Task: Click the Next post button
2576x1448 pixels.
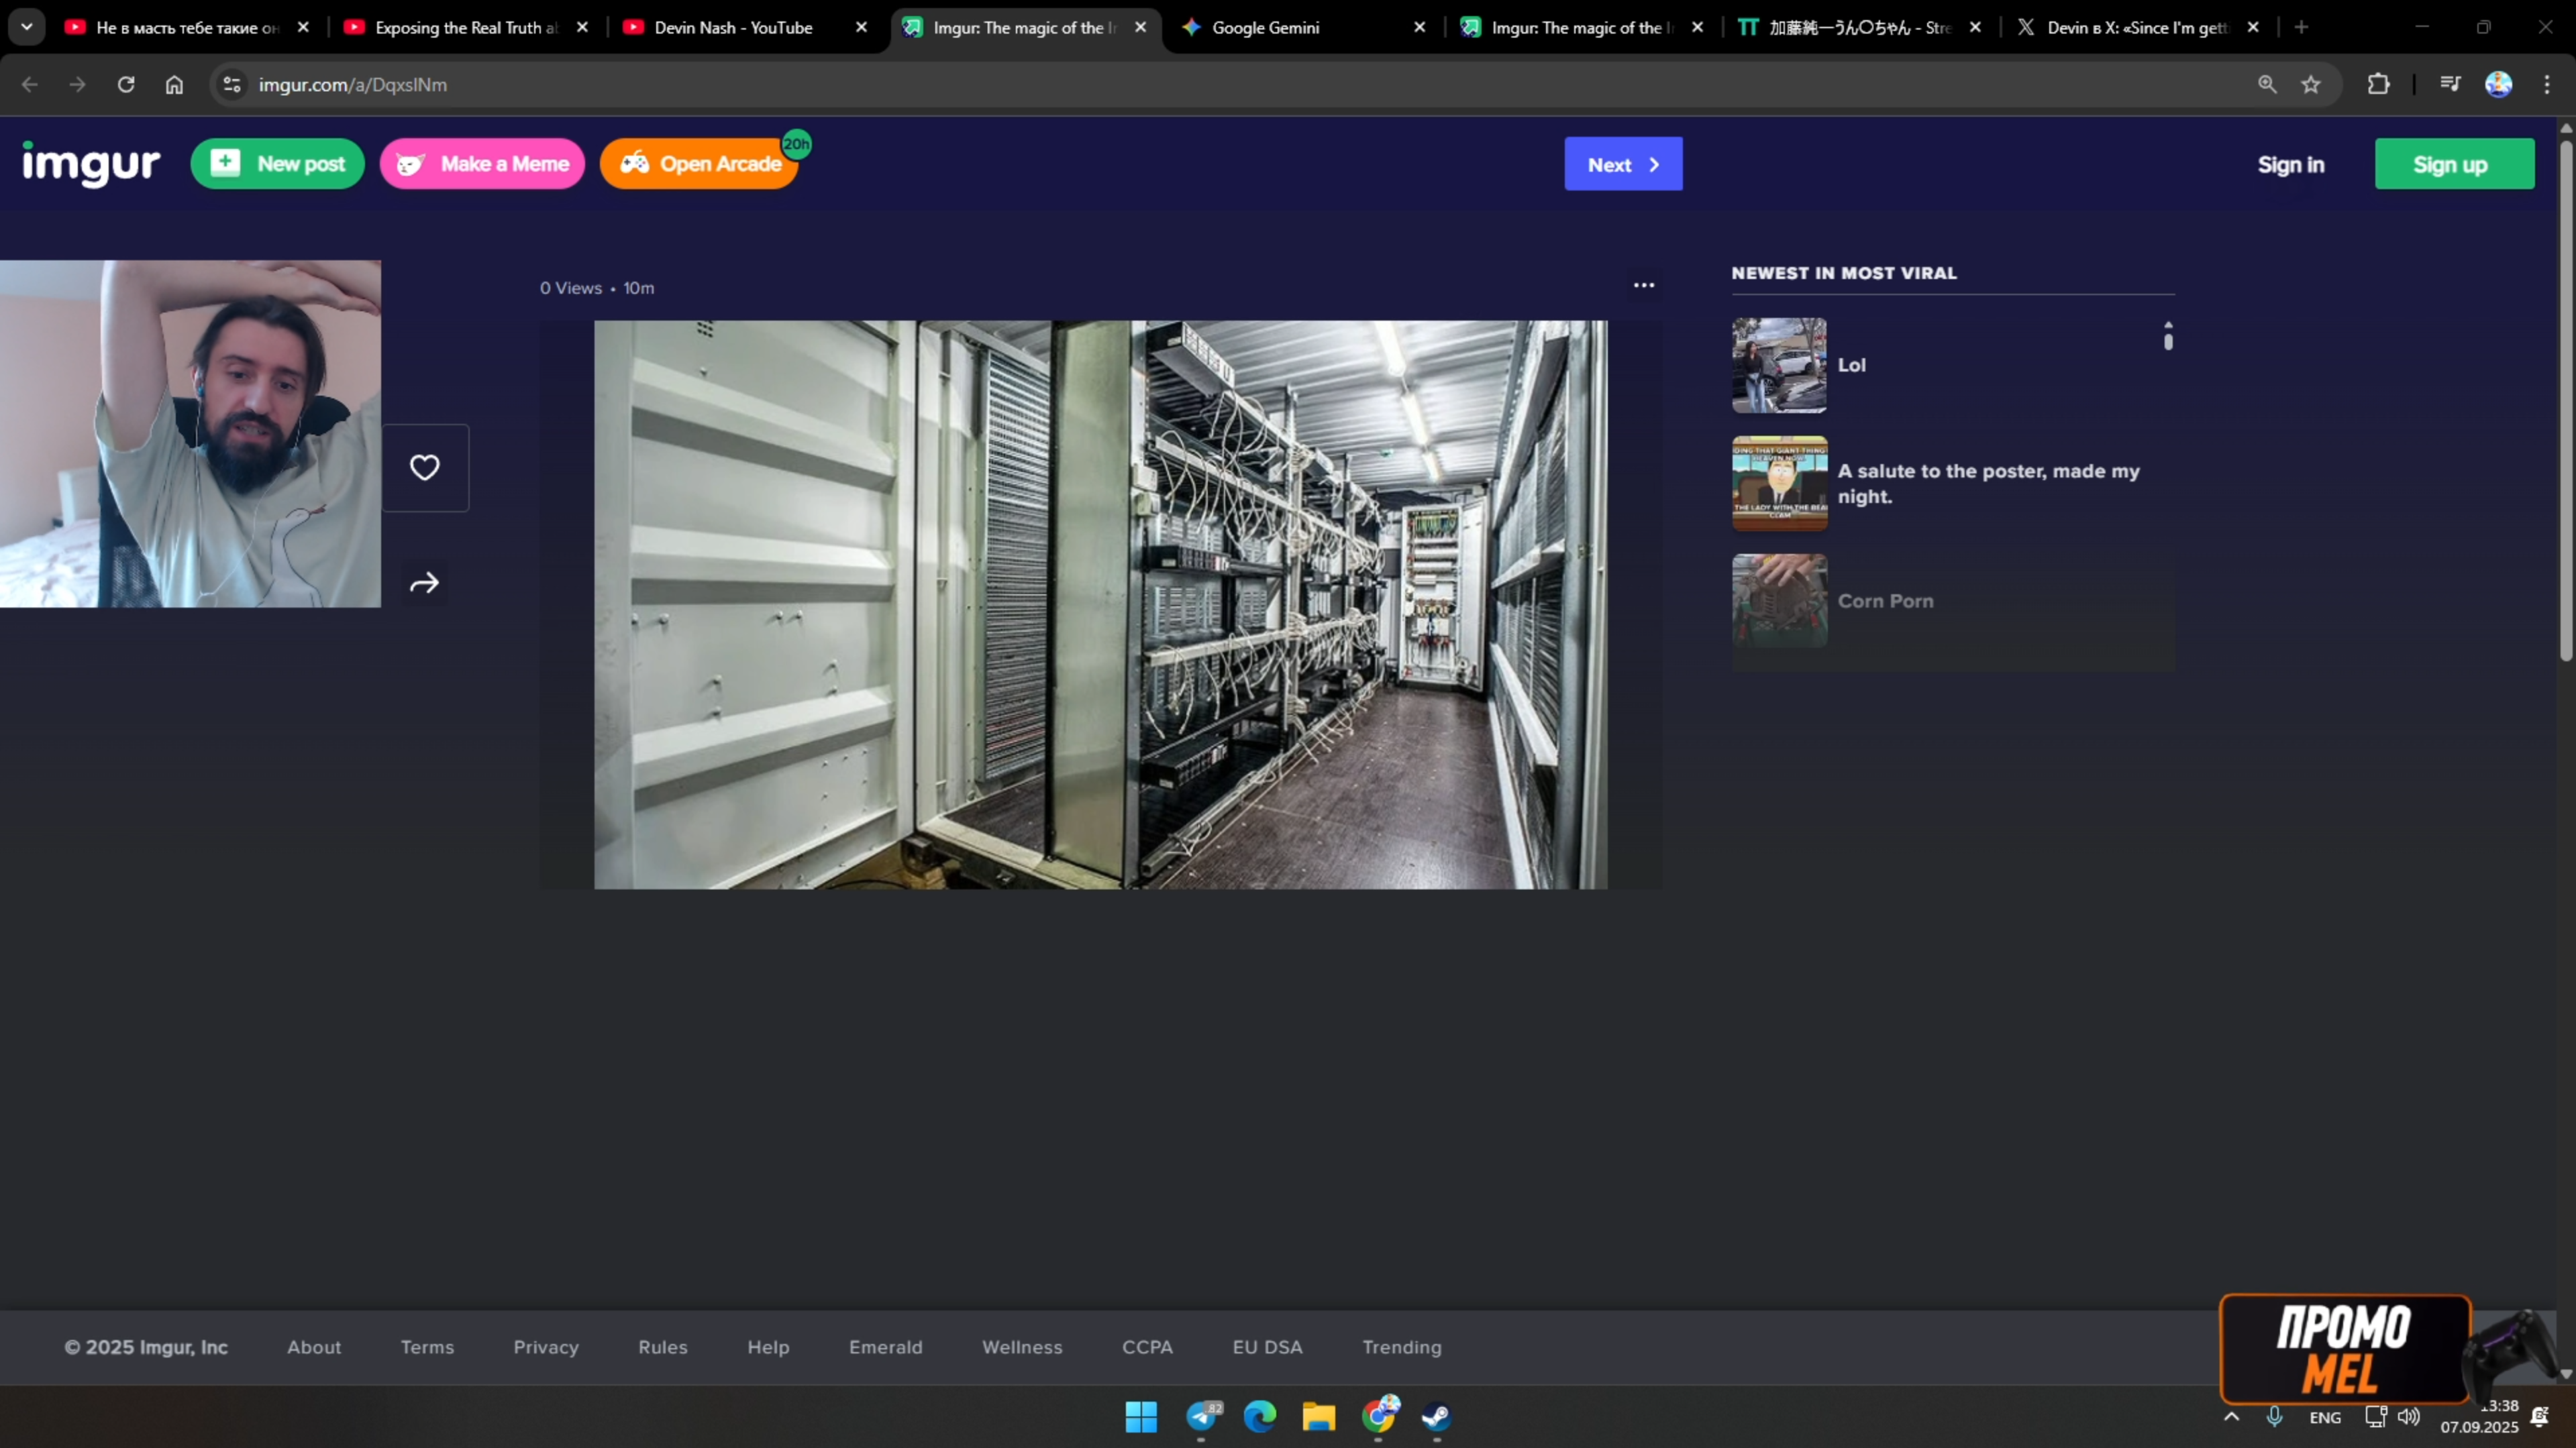Action: (x=1622, y=165)
